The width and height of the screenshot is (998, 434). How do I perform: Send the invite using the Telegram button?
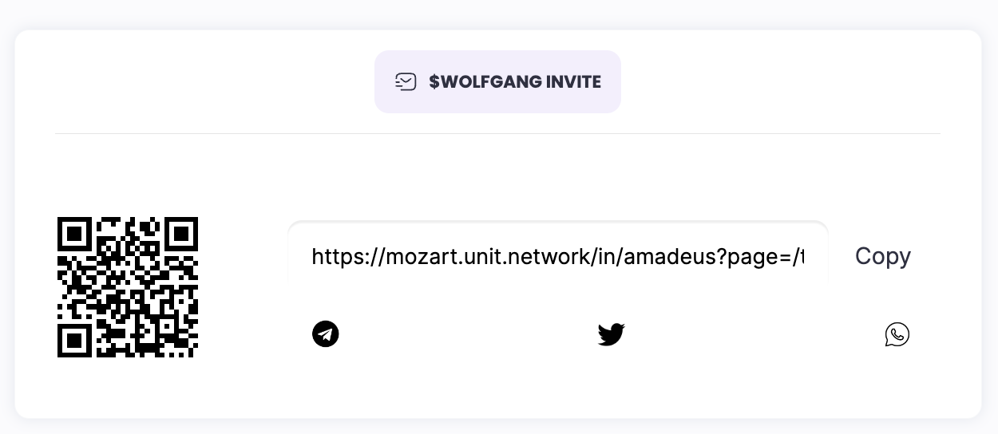326,333
